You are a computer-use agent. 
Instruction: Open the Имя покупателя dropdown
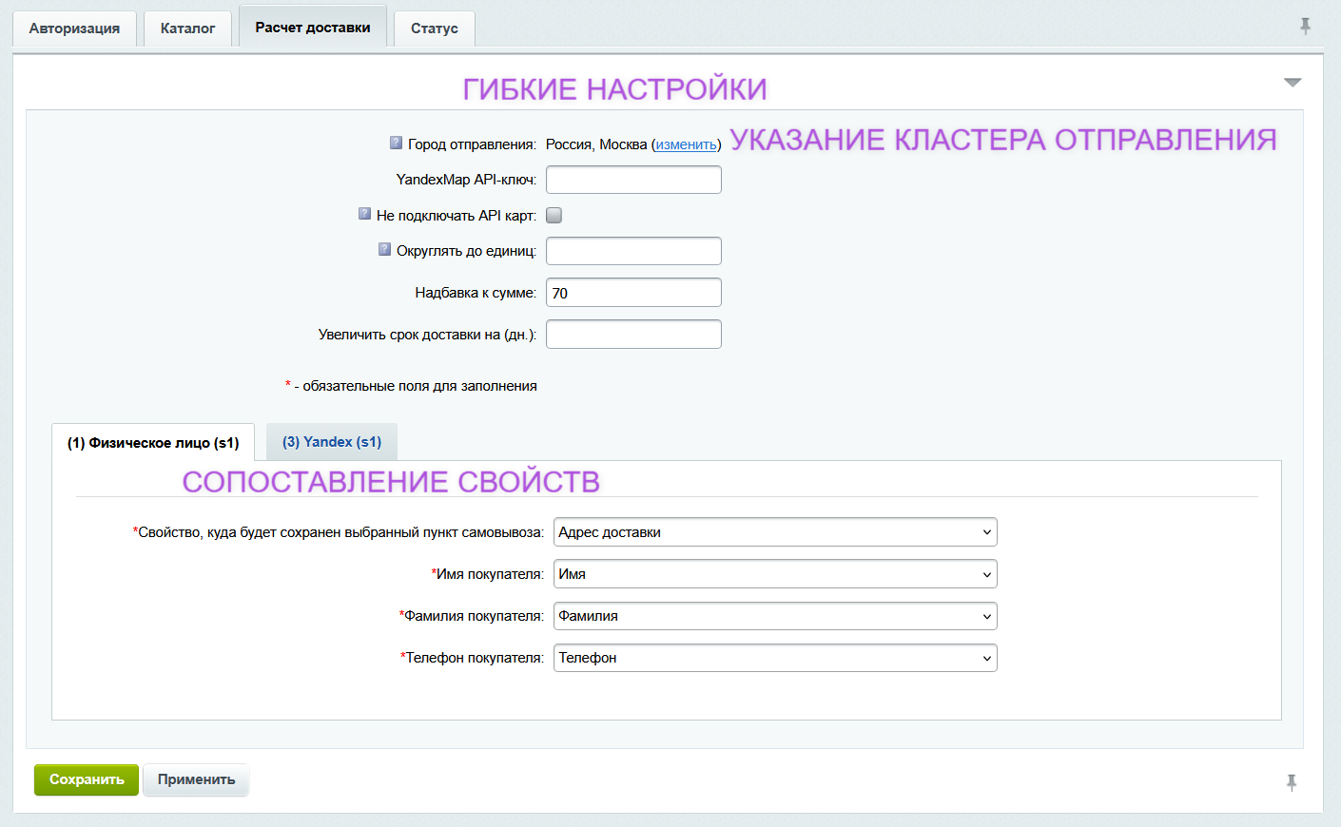tap(775, 574)
